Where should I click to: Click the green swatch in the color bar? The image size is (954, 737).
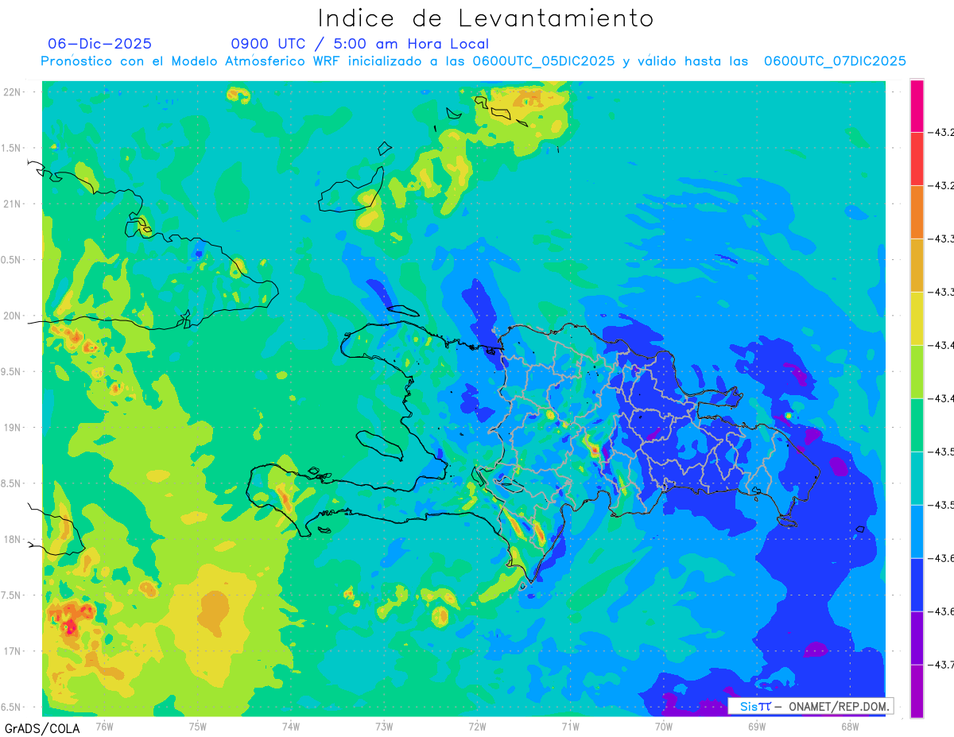pos(917,425)
